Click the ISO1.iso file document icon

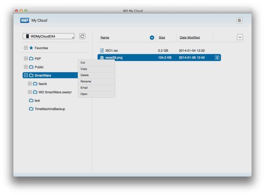click(102, 50)
